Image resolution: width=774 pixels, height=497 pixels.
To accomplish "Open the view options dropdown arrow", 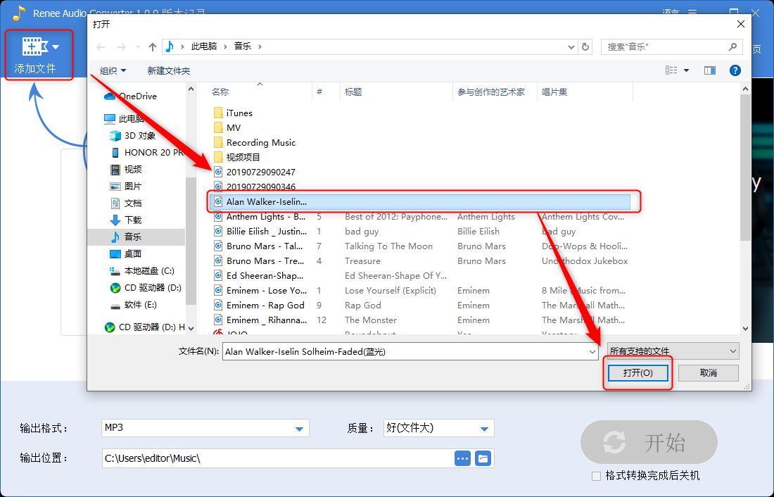I will tap(686, 70).
